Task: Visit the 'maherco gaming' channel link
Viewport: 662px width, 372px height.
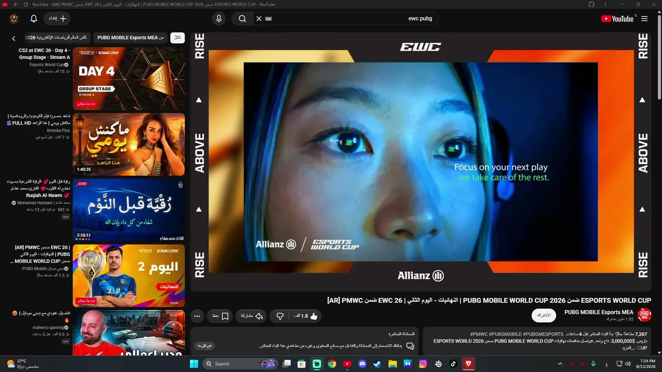Action: 48,328
